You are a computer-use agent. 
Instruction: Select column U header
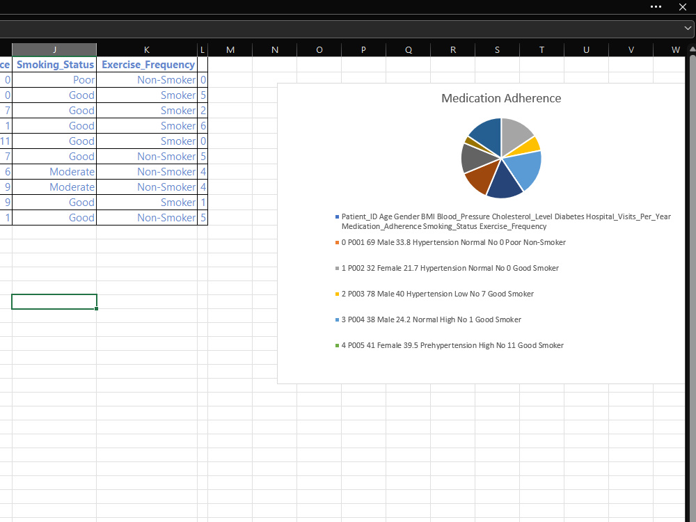point(586,49)
